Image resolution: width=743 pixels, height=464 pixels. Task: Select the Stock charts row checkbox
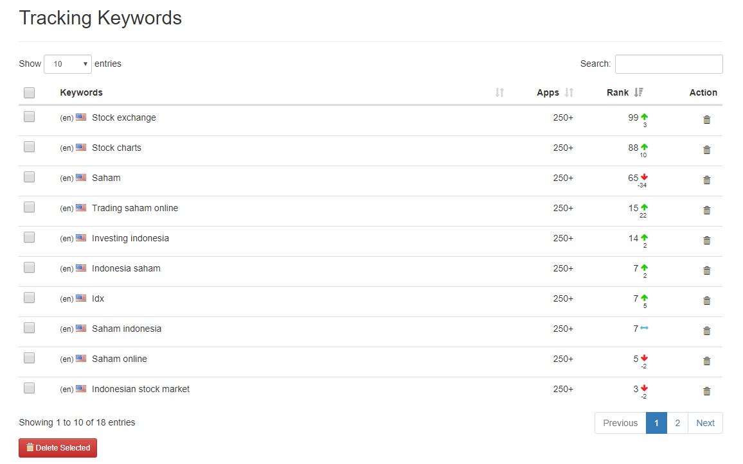click(x=30, y=146)
